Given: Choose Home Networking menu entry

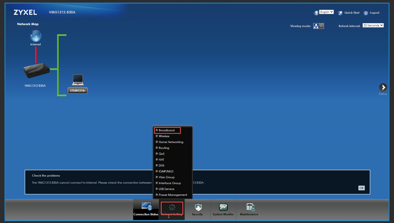Looking at the screenshot, I should [171, 142].
